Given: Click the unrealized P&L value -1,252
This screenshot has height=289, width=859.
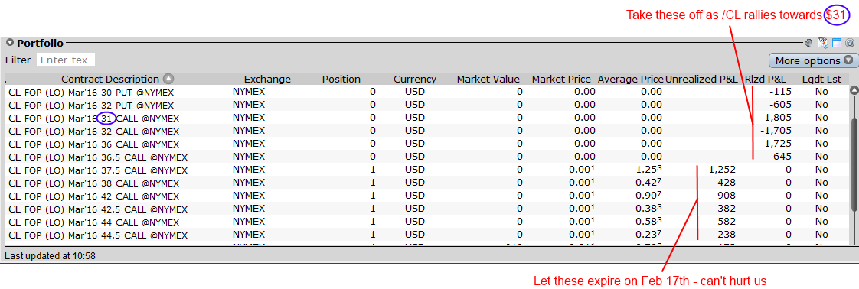Looking at the screenshot, I should point(720,170).
